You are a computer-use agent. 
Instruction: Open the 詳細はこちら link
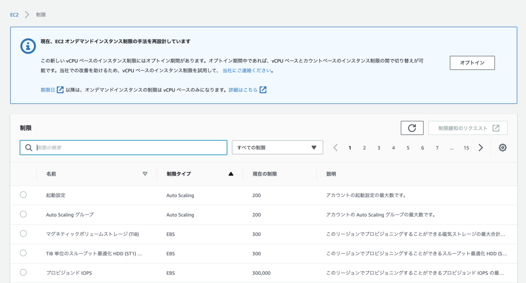[x=243, y=90]
